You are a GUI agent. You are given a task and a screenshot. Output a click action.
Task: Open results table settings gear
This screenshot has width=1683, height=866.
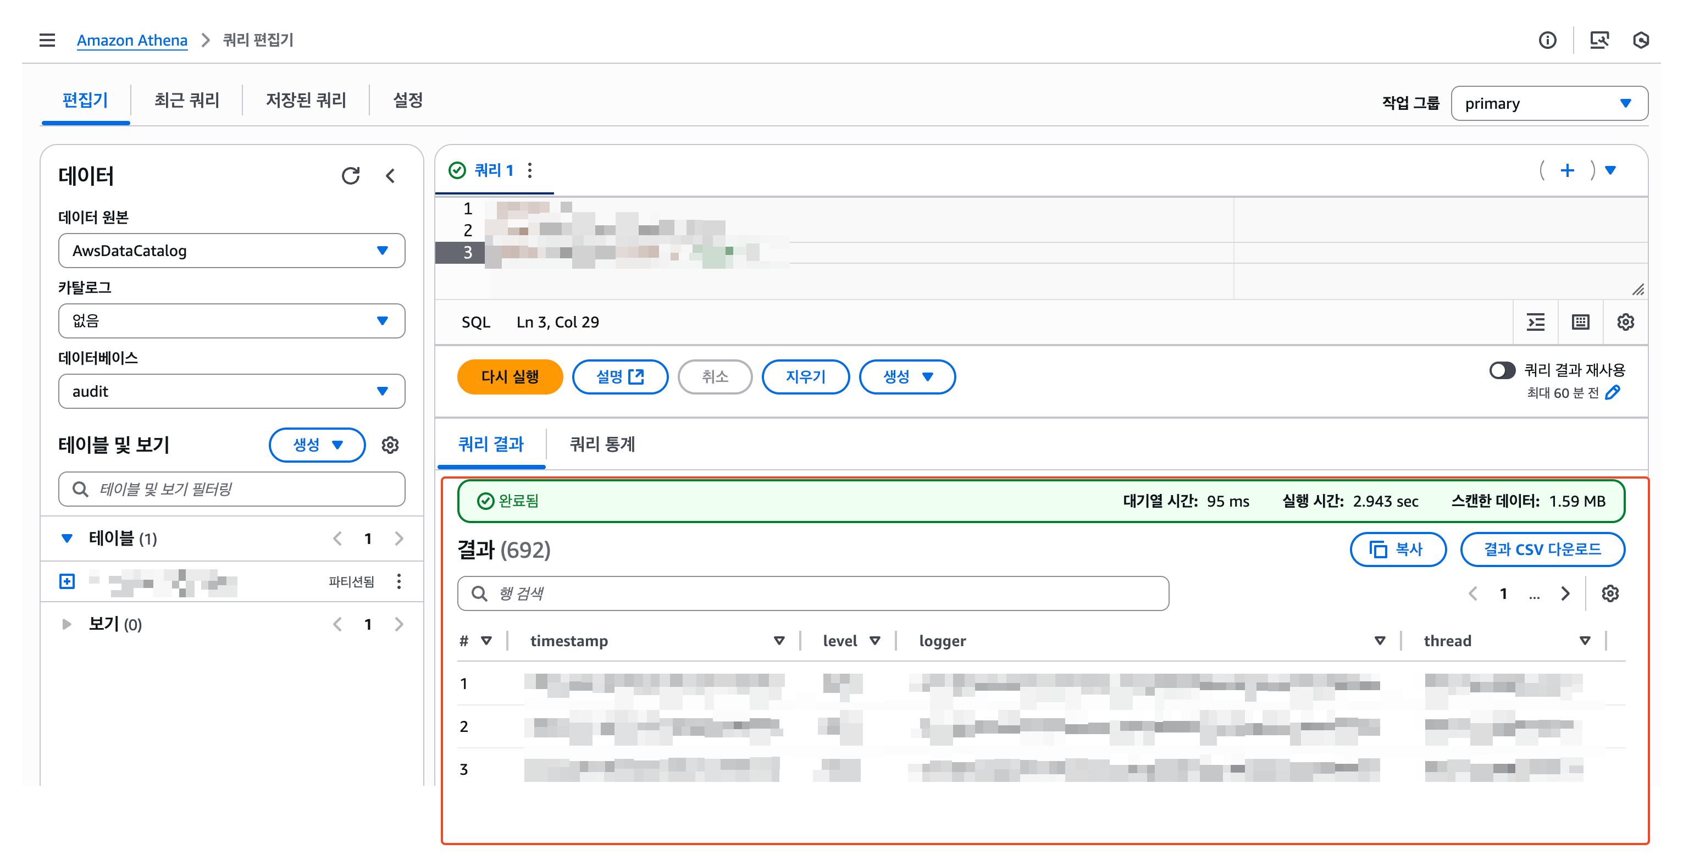1610,593
